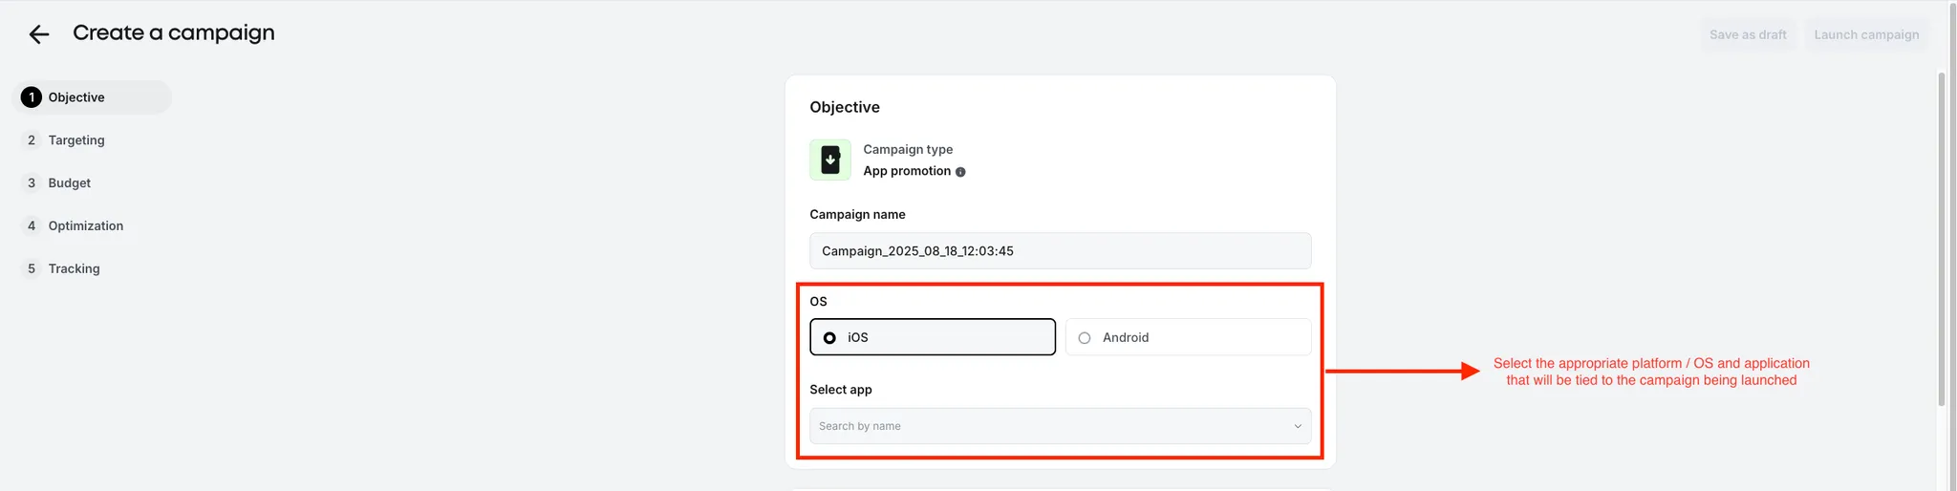Click step number 3 circle icon
The height and width of the screenshot is (491, 1957).
[x=32, y=183]
